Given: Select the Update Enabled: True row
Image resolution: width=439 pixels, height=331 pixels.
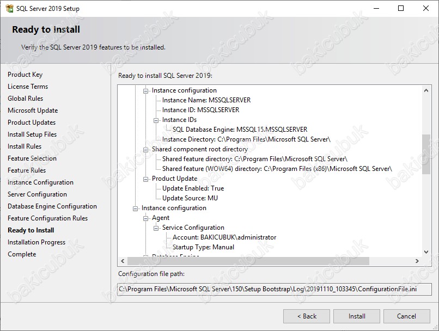Looking at the screenshot, I should (193, 188).
